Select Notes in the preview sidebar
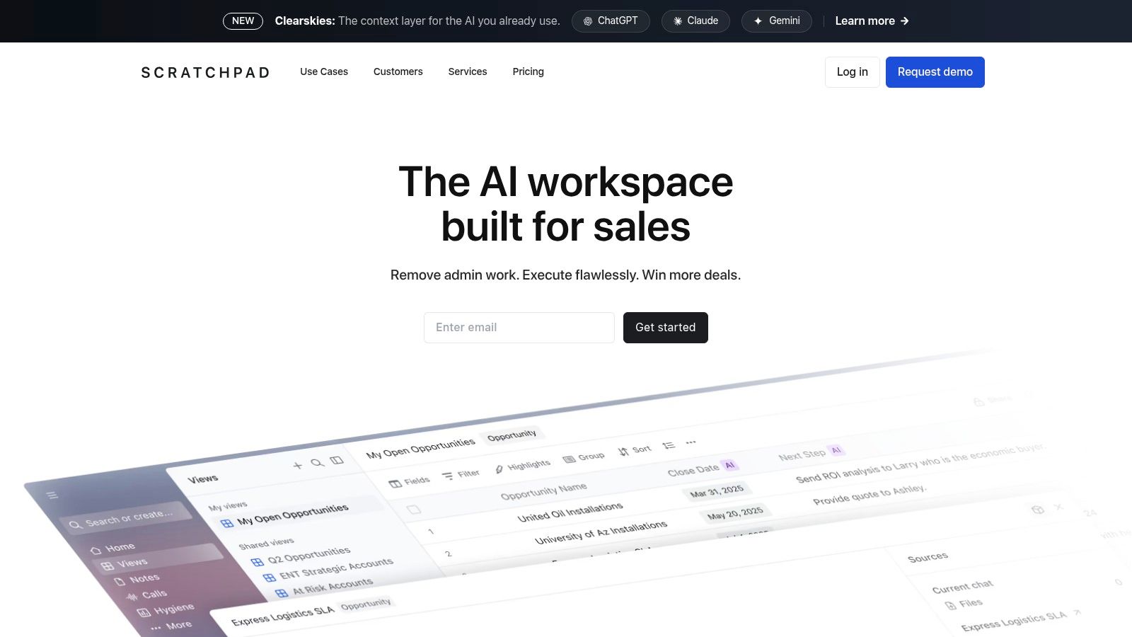1132x637 pixels. point(138,580)
